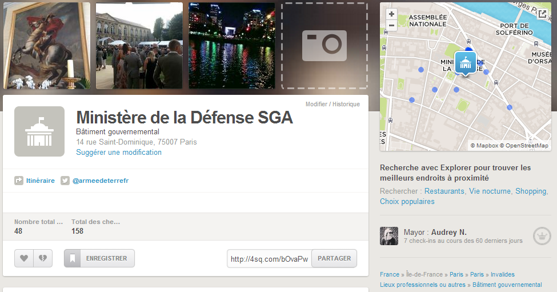The width and height of the screenshot is (557, 292).
Task: Click the Ministère de la Défense SGA title
Action: pos(185,118)
